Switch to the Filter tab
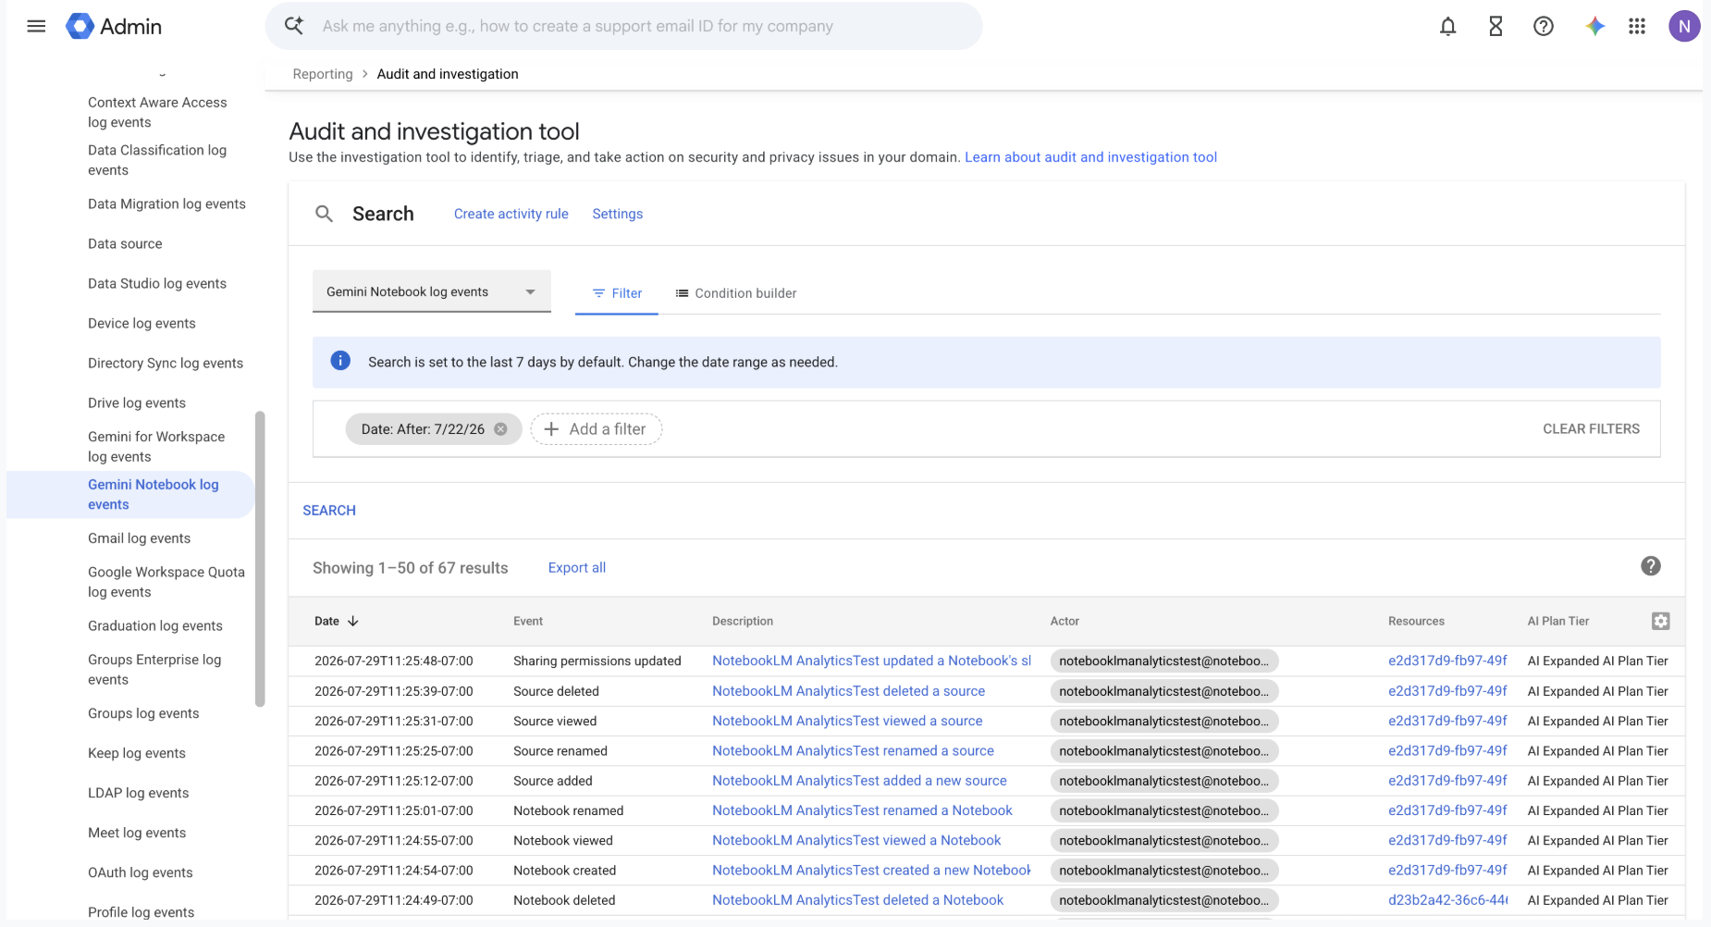Screen dimensions: 1711x927 point(617,293)
